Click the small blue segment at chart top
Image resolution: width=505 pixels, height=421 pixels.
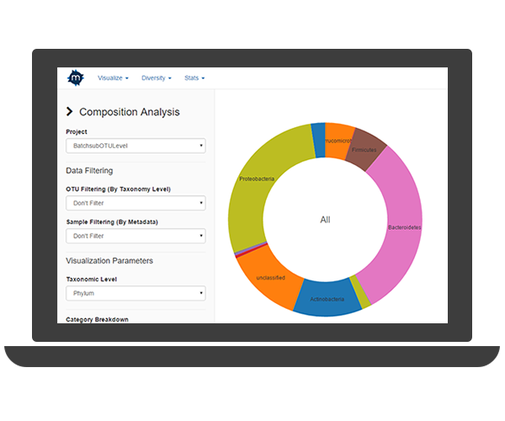(318, 138)
